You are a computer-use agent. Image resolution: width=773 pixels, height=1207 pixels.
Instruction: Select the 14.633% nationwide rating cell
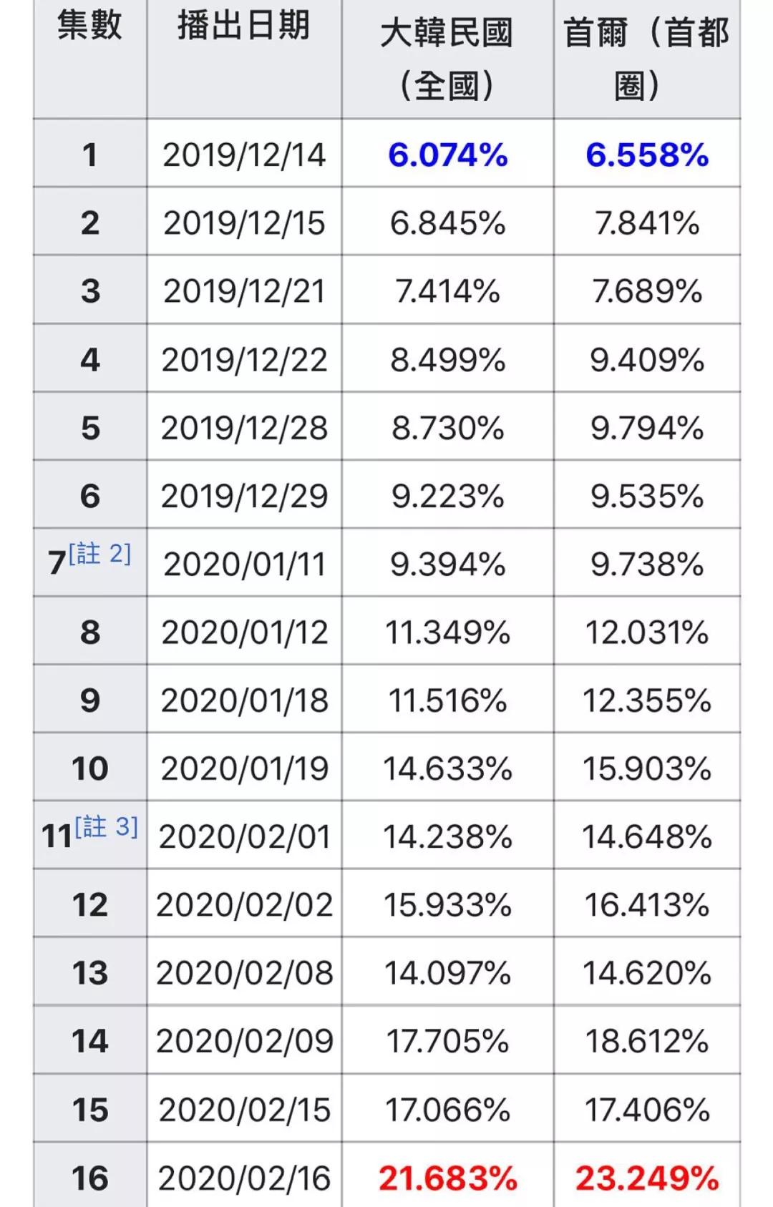click(x=447, y=768)
